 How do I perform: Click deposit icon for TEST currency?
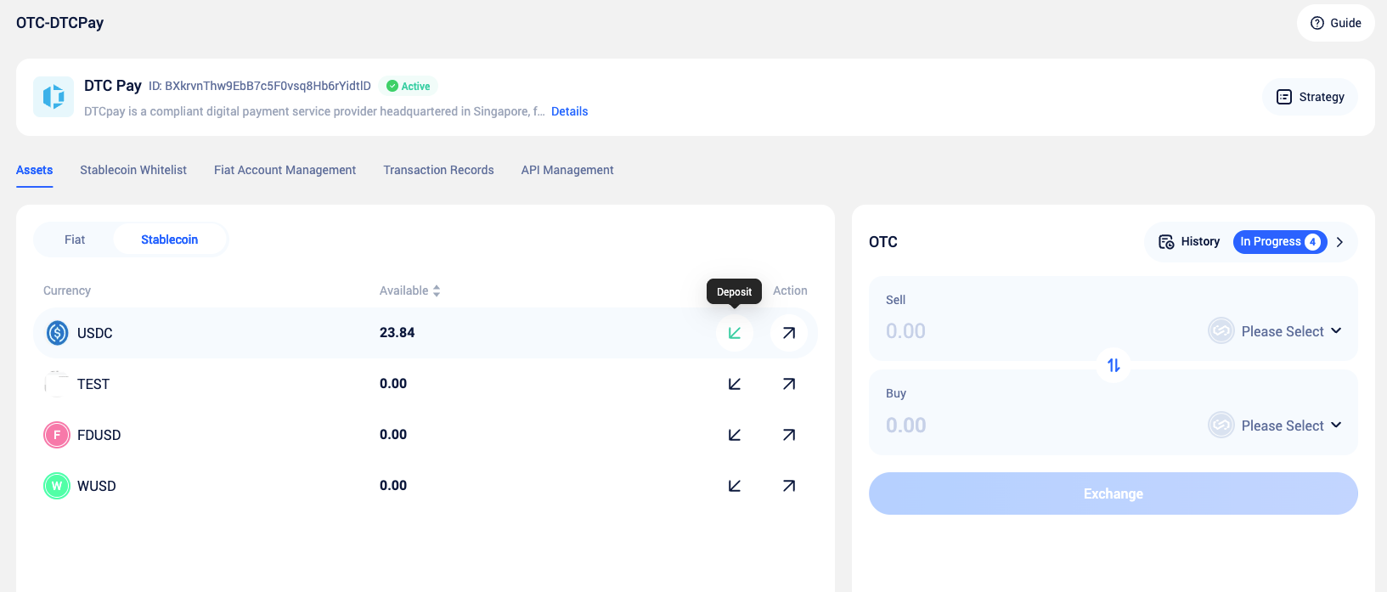pyautogui.click(x=735, y=384)
